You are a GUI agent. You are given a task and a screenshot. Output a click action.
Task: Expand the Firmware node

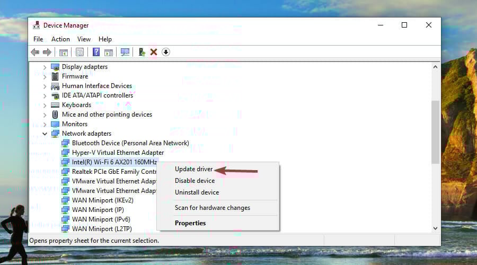pos(45,77)
